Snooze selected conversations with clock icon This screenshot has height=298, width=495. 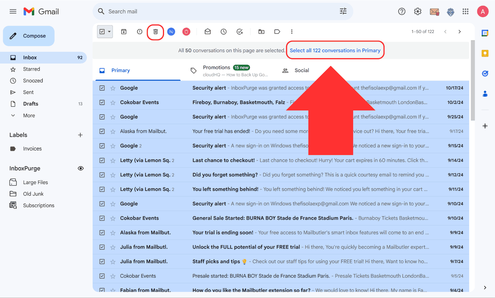click(224, 32)
